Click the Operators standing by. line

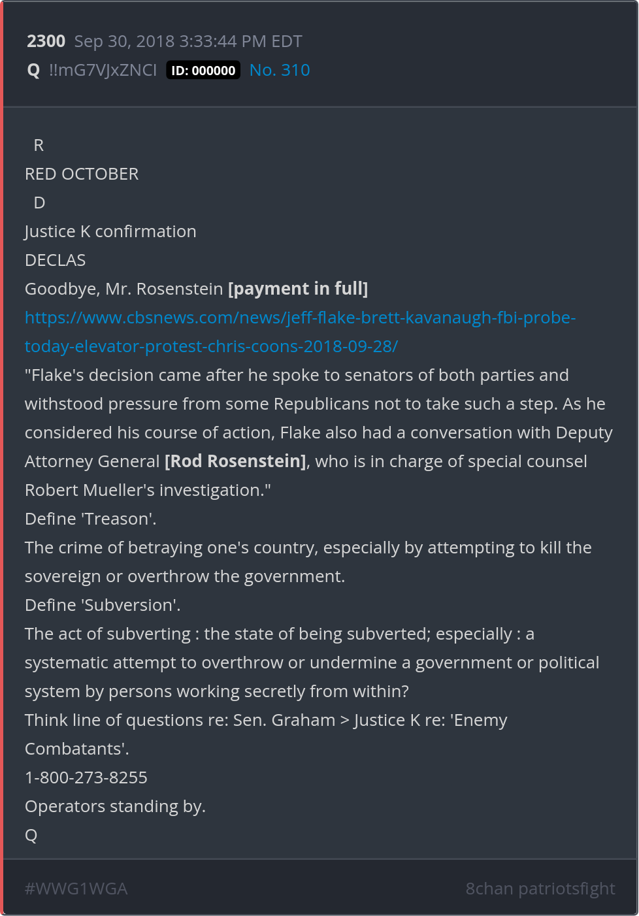[x=115, y=806]
